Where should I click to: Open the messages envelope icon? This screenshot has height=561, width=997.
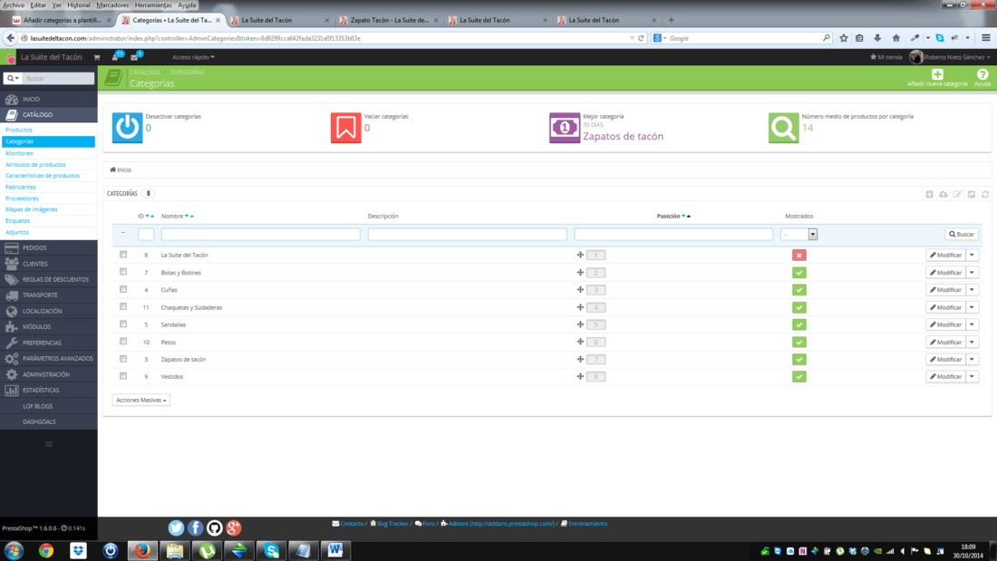pos(135,57)
